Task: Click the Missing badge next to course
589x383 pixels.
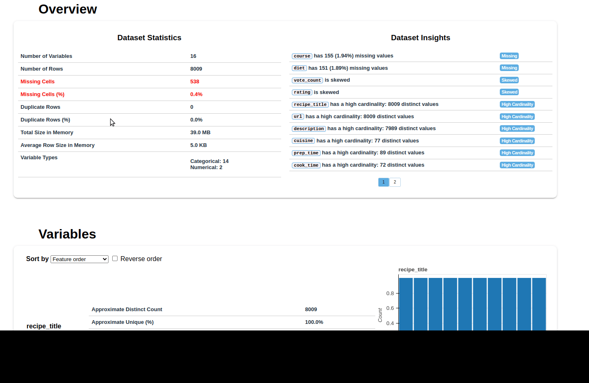Action: click(509, 56)
